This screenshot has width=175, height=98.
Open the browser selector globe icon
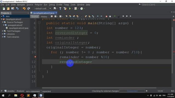55,8
